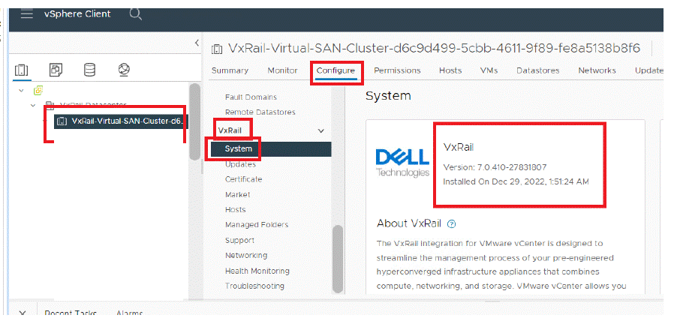Open Managed Folders under VxRail

pyautogui.click(x=257, y=225)
